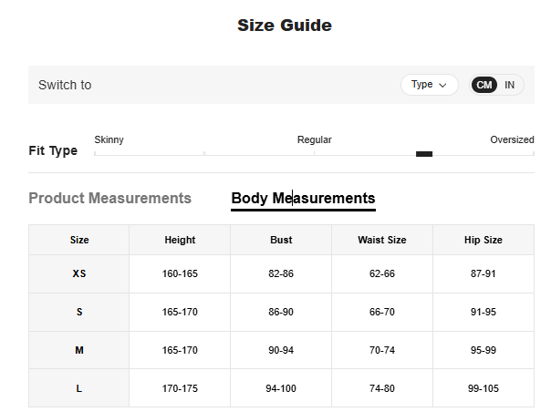The image size is (551, 412).
Task: Click the Regular fit label
Action: click(314, 139)
